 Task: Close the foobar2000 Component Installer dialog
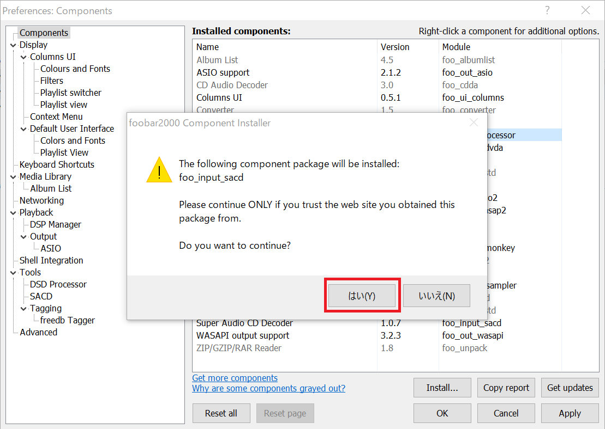[x=474, y=122]
